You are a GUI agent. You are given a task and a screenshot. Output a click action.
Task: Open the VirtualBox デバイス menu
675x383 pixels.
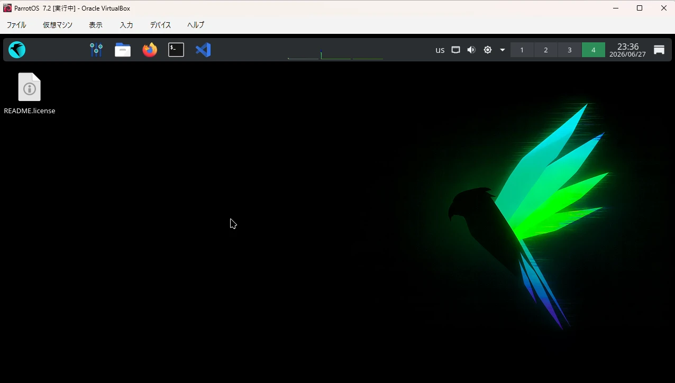click(160, 25)
